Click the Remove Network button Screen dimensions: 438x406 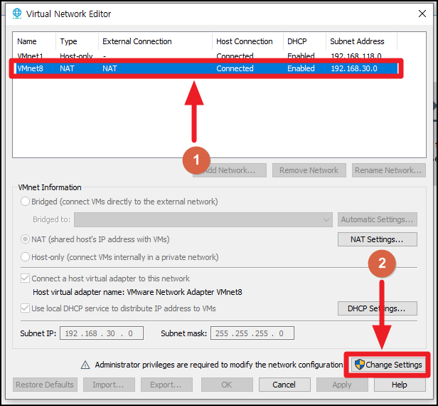(309, 170)
